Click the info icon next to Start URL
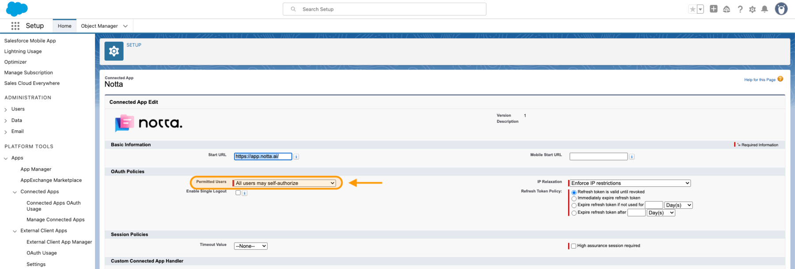The height and width of the screenshot is (269, 795). [296, 157]
